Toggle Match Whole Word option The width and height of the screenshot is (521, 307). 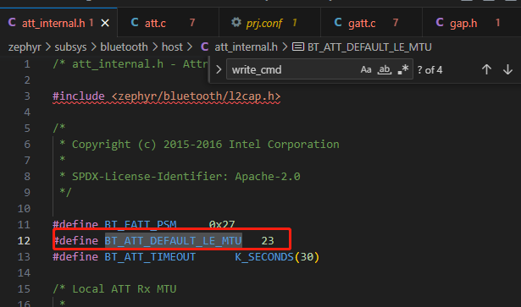(385, 69)
